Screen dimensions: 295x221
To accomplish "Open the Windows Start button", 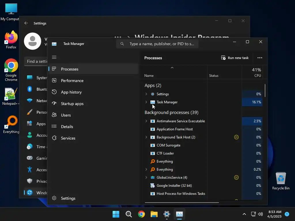I will (116, 214).
